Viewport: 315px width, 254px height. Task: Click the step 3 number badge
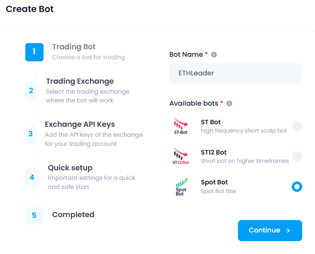[31, 134]
